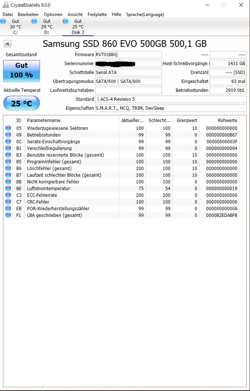Viewport: 250px width, 391px height.
Task: Click the empty field right of Firmware row
Action: (228, 55)
